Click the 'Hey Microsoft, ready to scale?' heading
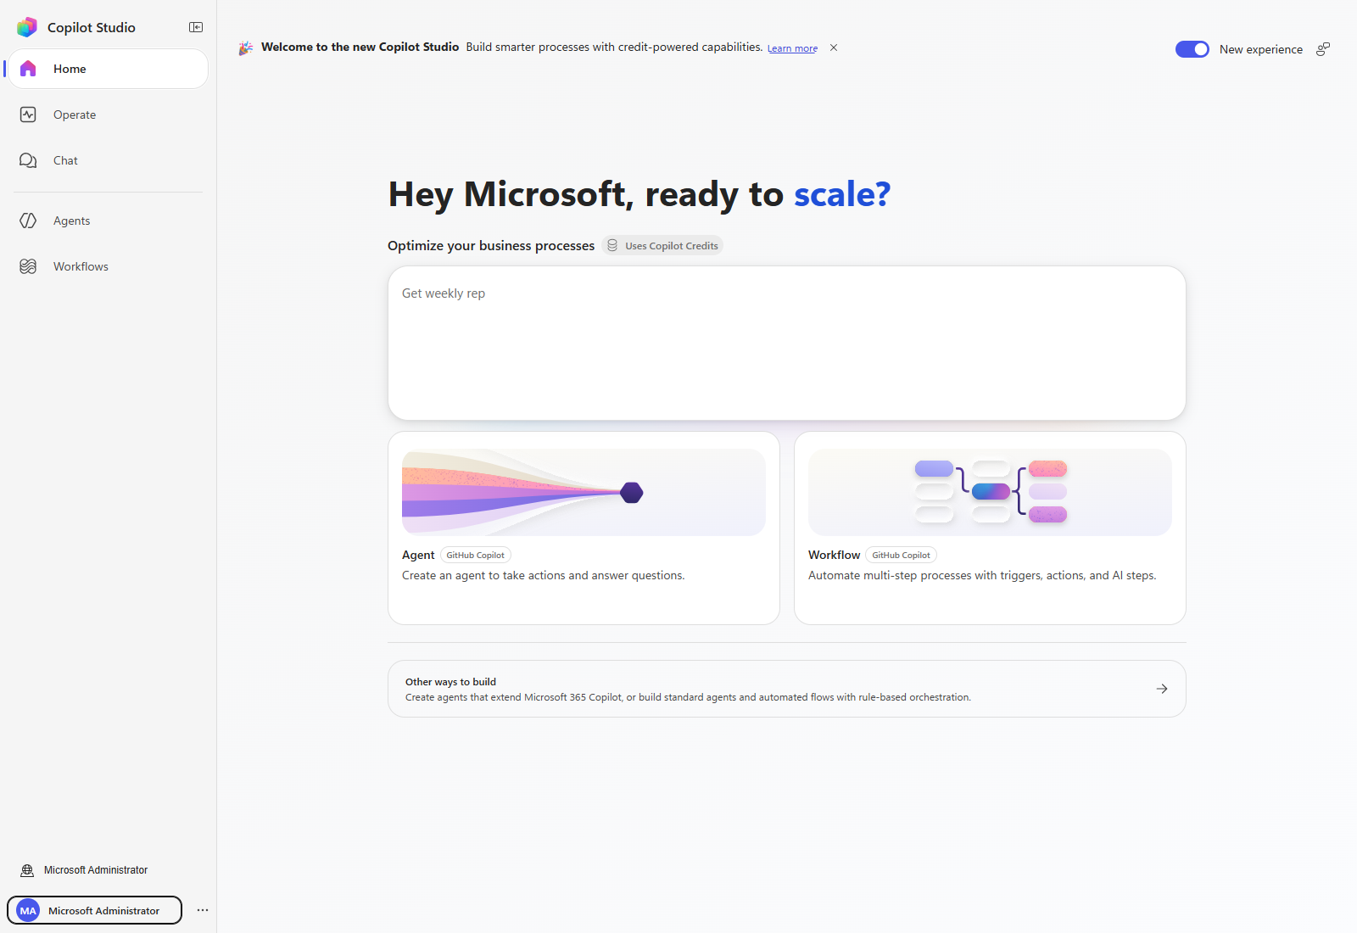 [639, 194]
